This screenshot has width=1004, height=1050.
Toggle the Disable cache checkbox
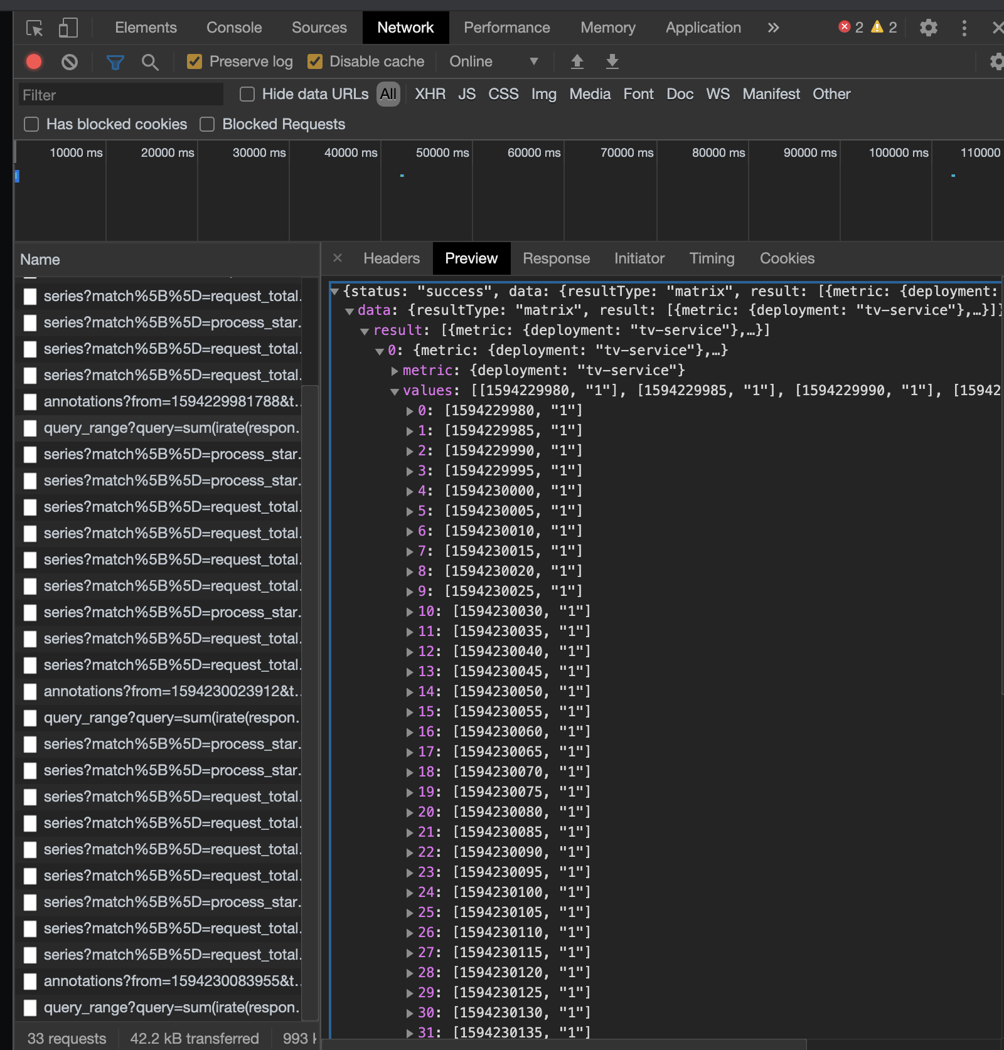[x=315, y=61]
